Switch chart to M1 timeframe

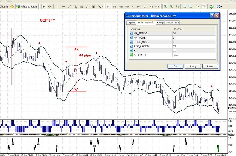click(x=109, y=6)
